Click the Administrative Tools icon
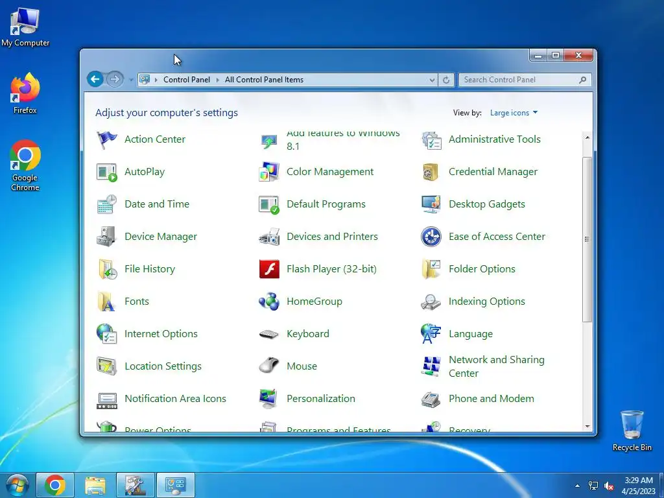664x498 pixels. coord(431,139)
